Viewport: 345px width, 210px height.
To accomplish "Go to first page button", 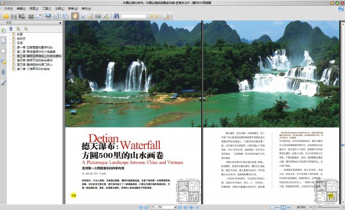I will (x=141, y=207).
